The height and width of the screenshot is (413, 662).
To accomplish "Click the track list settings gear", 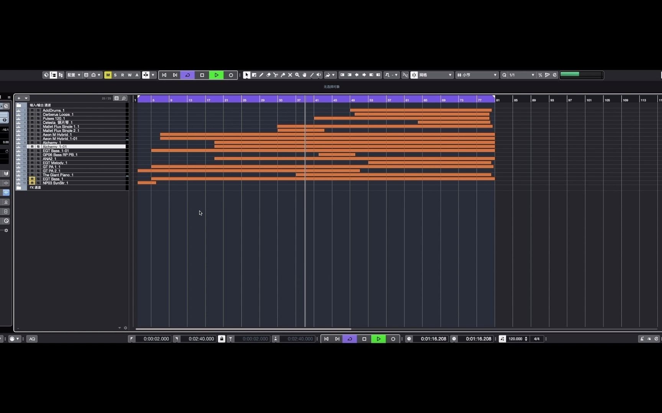I will (125, 328).
